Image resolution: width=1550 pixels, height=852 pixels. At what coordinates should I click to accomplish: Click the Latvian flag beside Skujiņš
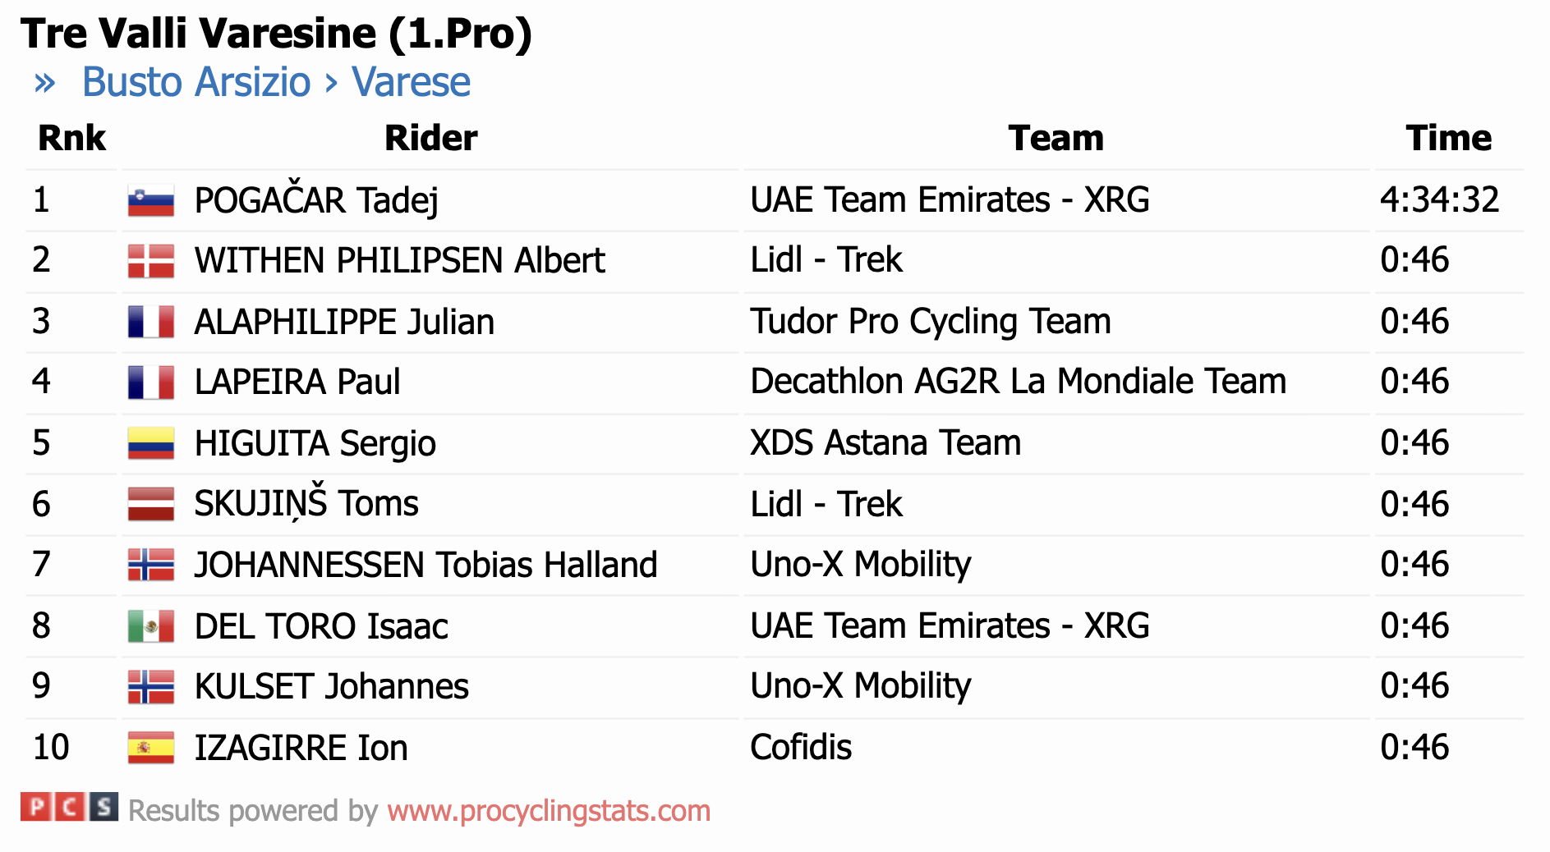(151, 504)
